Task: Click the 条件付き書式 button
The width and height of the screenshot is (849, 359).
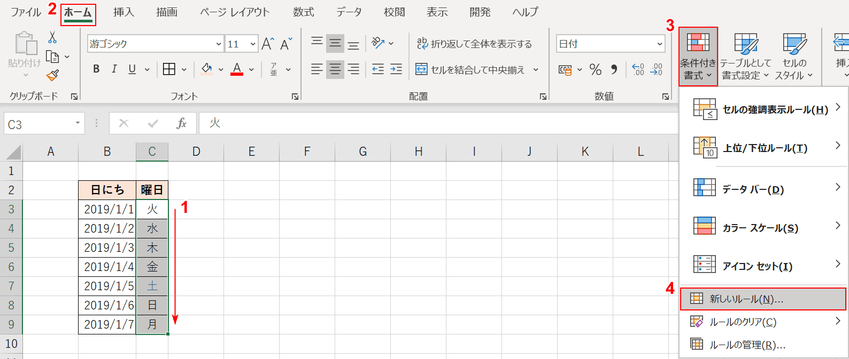Action: click(698, 57)
